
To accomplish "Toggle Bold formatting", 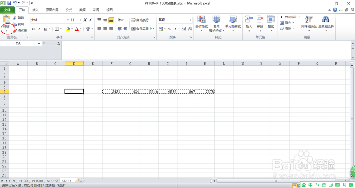I will click(x=33, y=29).
